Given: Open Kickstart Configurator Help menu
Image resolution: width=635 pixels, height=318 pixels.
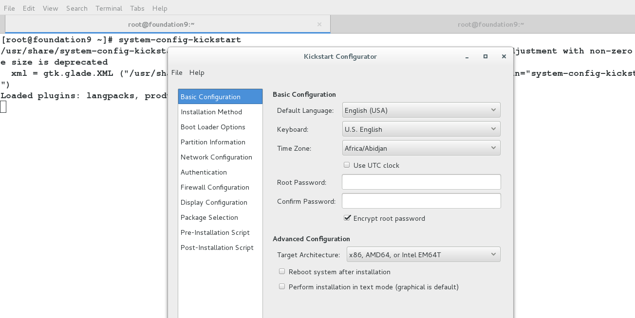Looking at the screenshot, I should click(x=197, y=72).
